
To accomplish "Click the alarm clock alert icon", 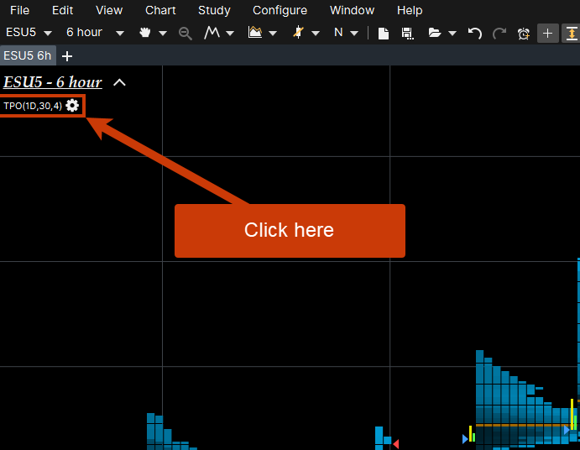I will pos(524,33).
